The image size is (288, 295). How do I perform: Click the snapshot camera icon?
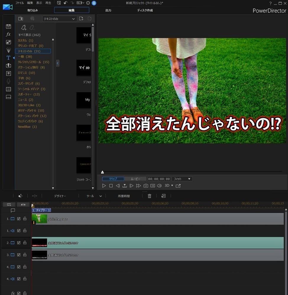(x=146, y=186)
